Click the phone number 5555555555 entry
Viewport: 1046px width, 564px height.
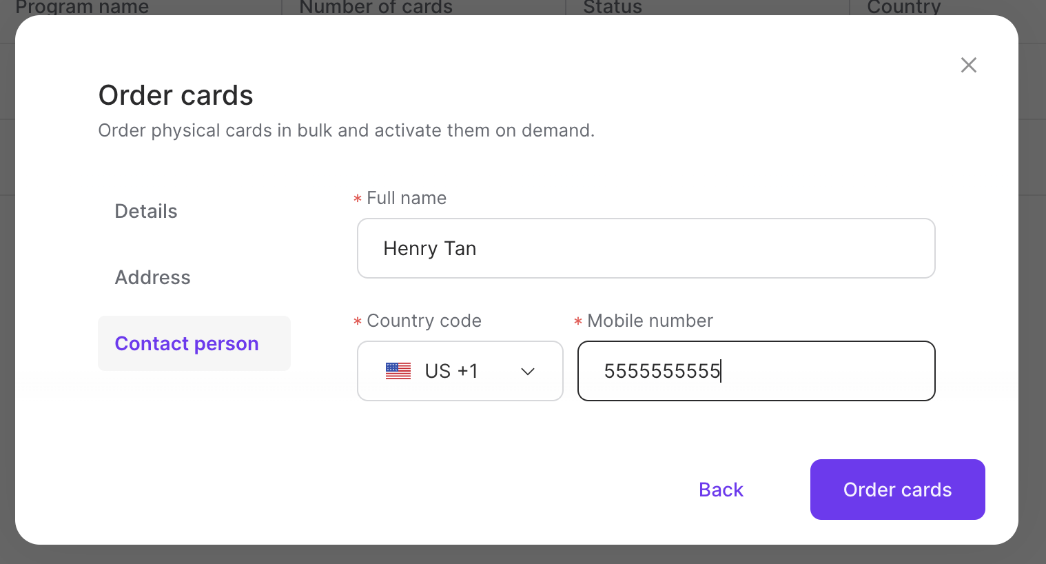click(662, 371)
